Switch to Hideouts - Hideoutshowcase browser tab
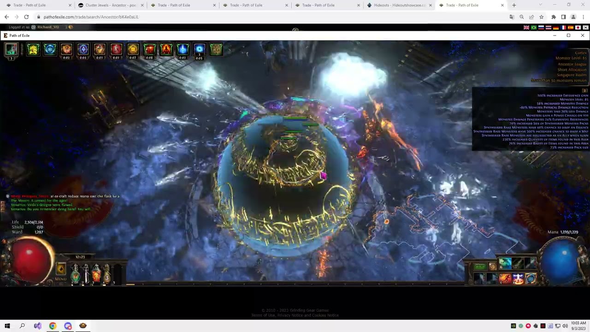 click(400, 5)
